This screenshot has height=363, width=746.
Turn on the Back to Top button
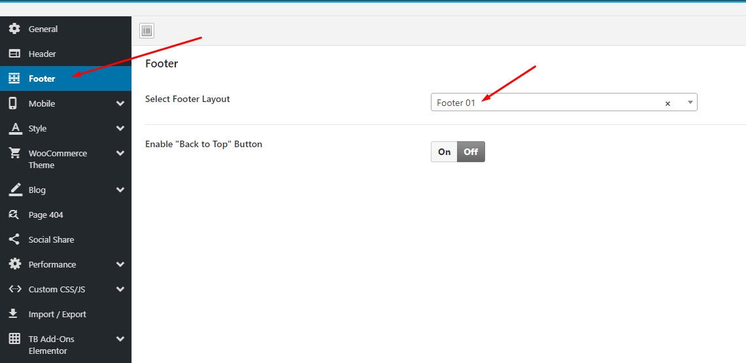point(444,152)
